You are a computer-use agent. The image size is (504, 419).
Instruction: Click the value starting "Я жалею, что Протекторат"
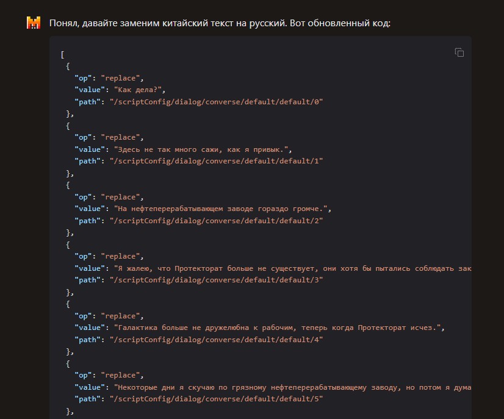(x=292, y=268)
